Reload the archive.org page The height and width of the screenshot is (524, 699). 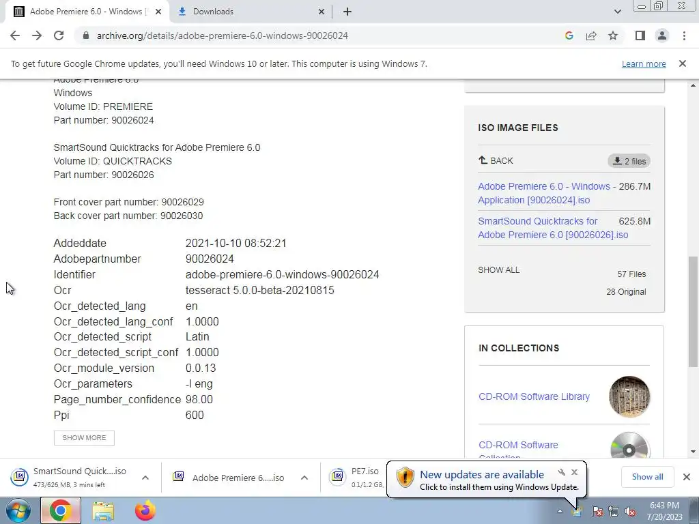click(x=59, y=35)
